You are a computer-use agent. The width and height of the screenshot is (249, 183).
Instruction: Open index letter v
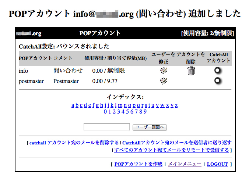click(x=157, y=105)
